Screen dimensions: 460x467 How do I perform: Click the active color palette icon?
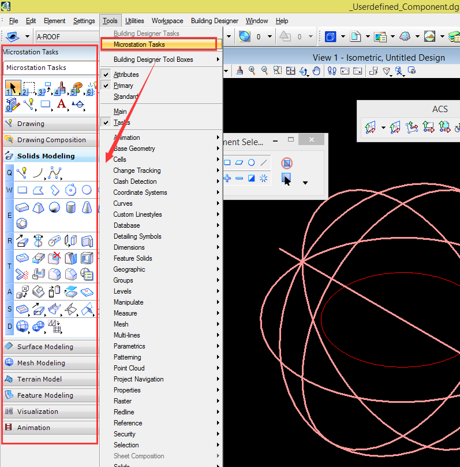(x=77, y=88)
